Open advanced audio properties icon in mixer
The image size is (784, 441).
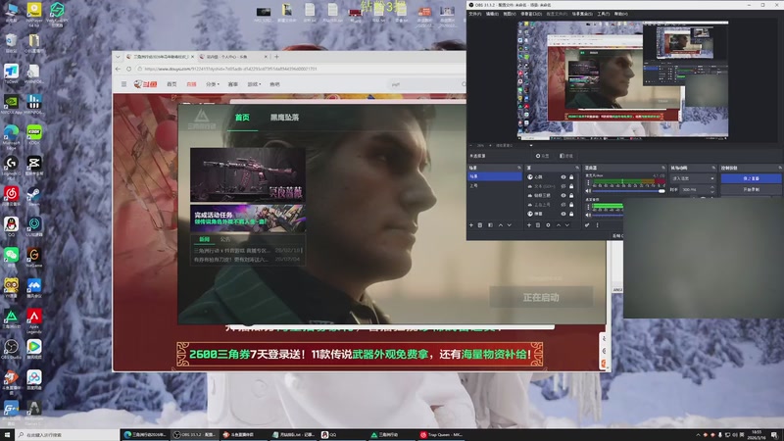[x=587, y=225]
